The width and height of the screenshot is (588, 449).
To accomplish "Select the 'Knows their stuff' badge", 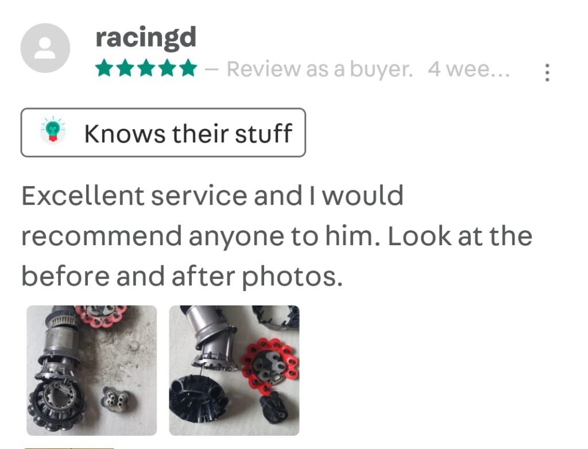I will 163,133.
